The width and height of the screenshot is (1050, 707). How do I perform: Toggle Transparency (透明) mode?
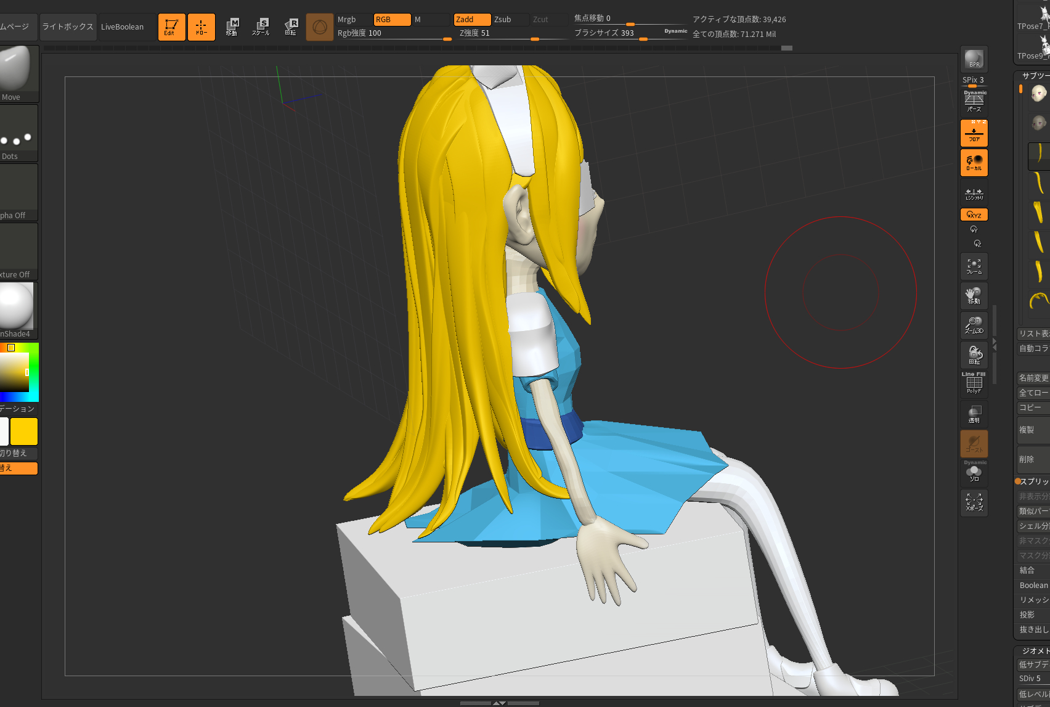tap(974, 414)
